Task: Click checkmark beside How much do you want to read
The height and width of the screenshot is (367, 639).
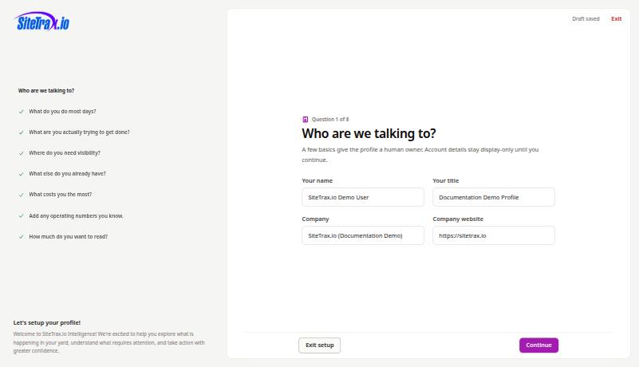Action: [22, 237]
